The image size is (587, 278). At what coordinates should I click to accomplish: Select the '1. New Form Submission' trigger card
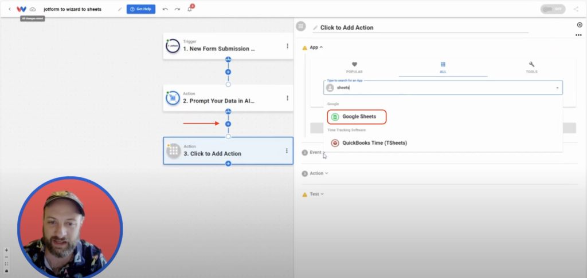click(228, 46)
